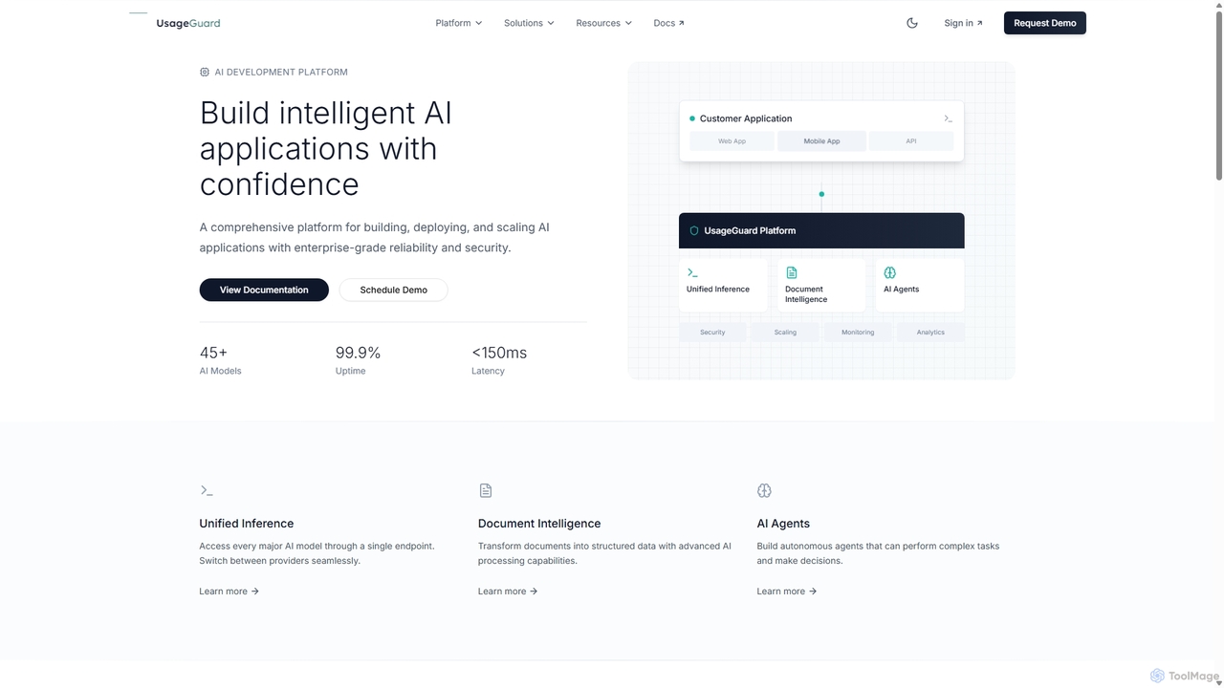Click Learn more under Unified Inference
Screen dimensions: 1224x688
pos(229,591)
